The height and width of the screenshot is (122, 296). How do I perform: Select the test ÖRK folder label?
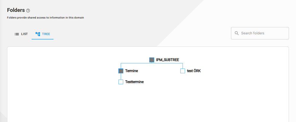(x=194, y=71)
